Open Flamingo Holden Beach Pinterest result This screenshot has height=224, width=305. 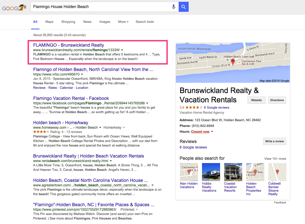pyautogui.click(x=94, y=205)
